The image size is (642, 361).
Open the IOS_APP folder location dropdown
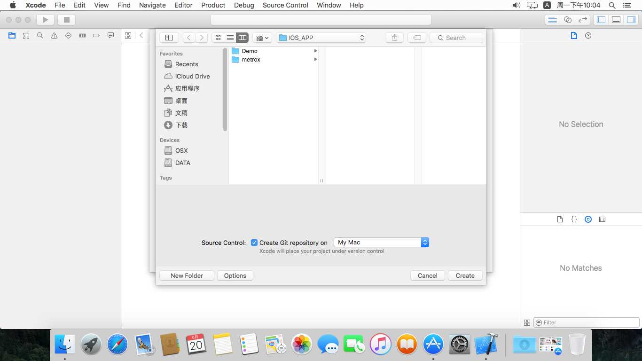click(321, 38)
